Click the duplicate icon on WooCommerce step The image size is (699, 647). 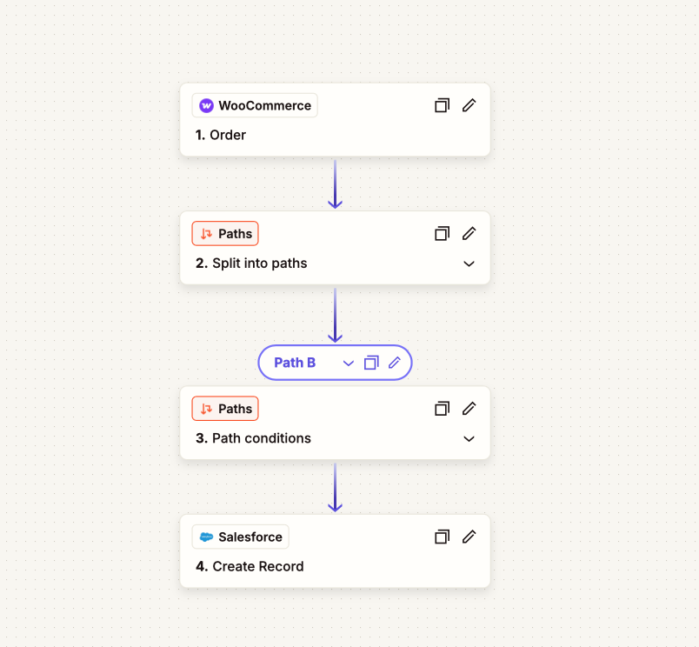tap(442, 106)
